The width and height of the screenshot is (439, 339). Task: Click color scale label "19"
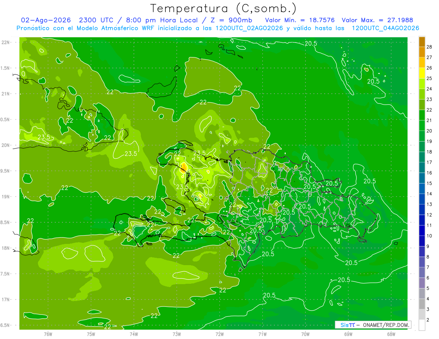coord(429,141)
